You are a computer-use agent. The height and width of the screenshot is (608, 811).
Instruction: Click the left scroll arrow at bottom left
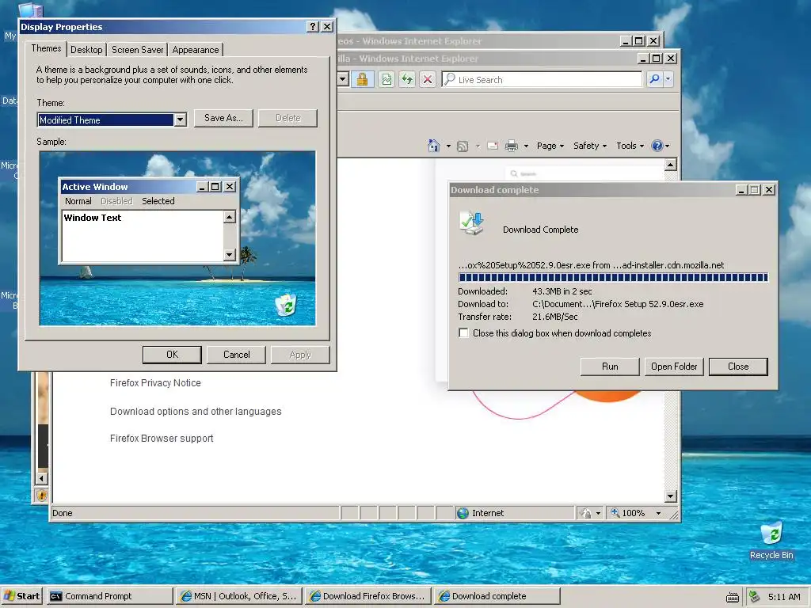point(42,479)
